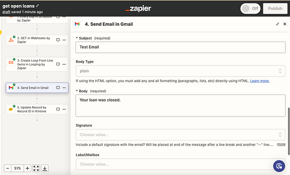The width and height of the screenshot is (290, 175).
Task: Click the Body text area
Action: point(180,106)
